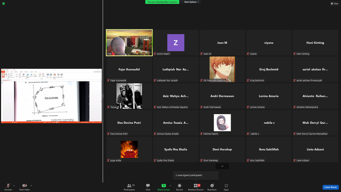This screenshot has height=192, width=341.
Task: Select Tasya's black-and-white masked photo tile
Action: point(129,96)
